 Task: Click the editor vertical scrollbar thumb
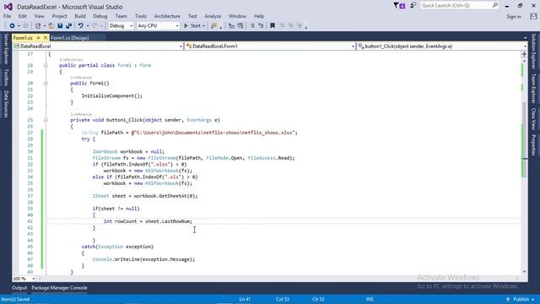(524, 139)
